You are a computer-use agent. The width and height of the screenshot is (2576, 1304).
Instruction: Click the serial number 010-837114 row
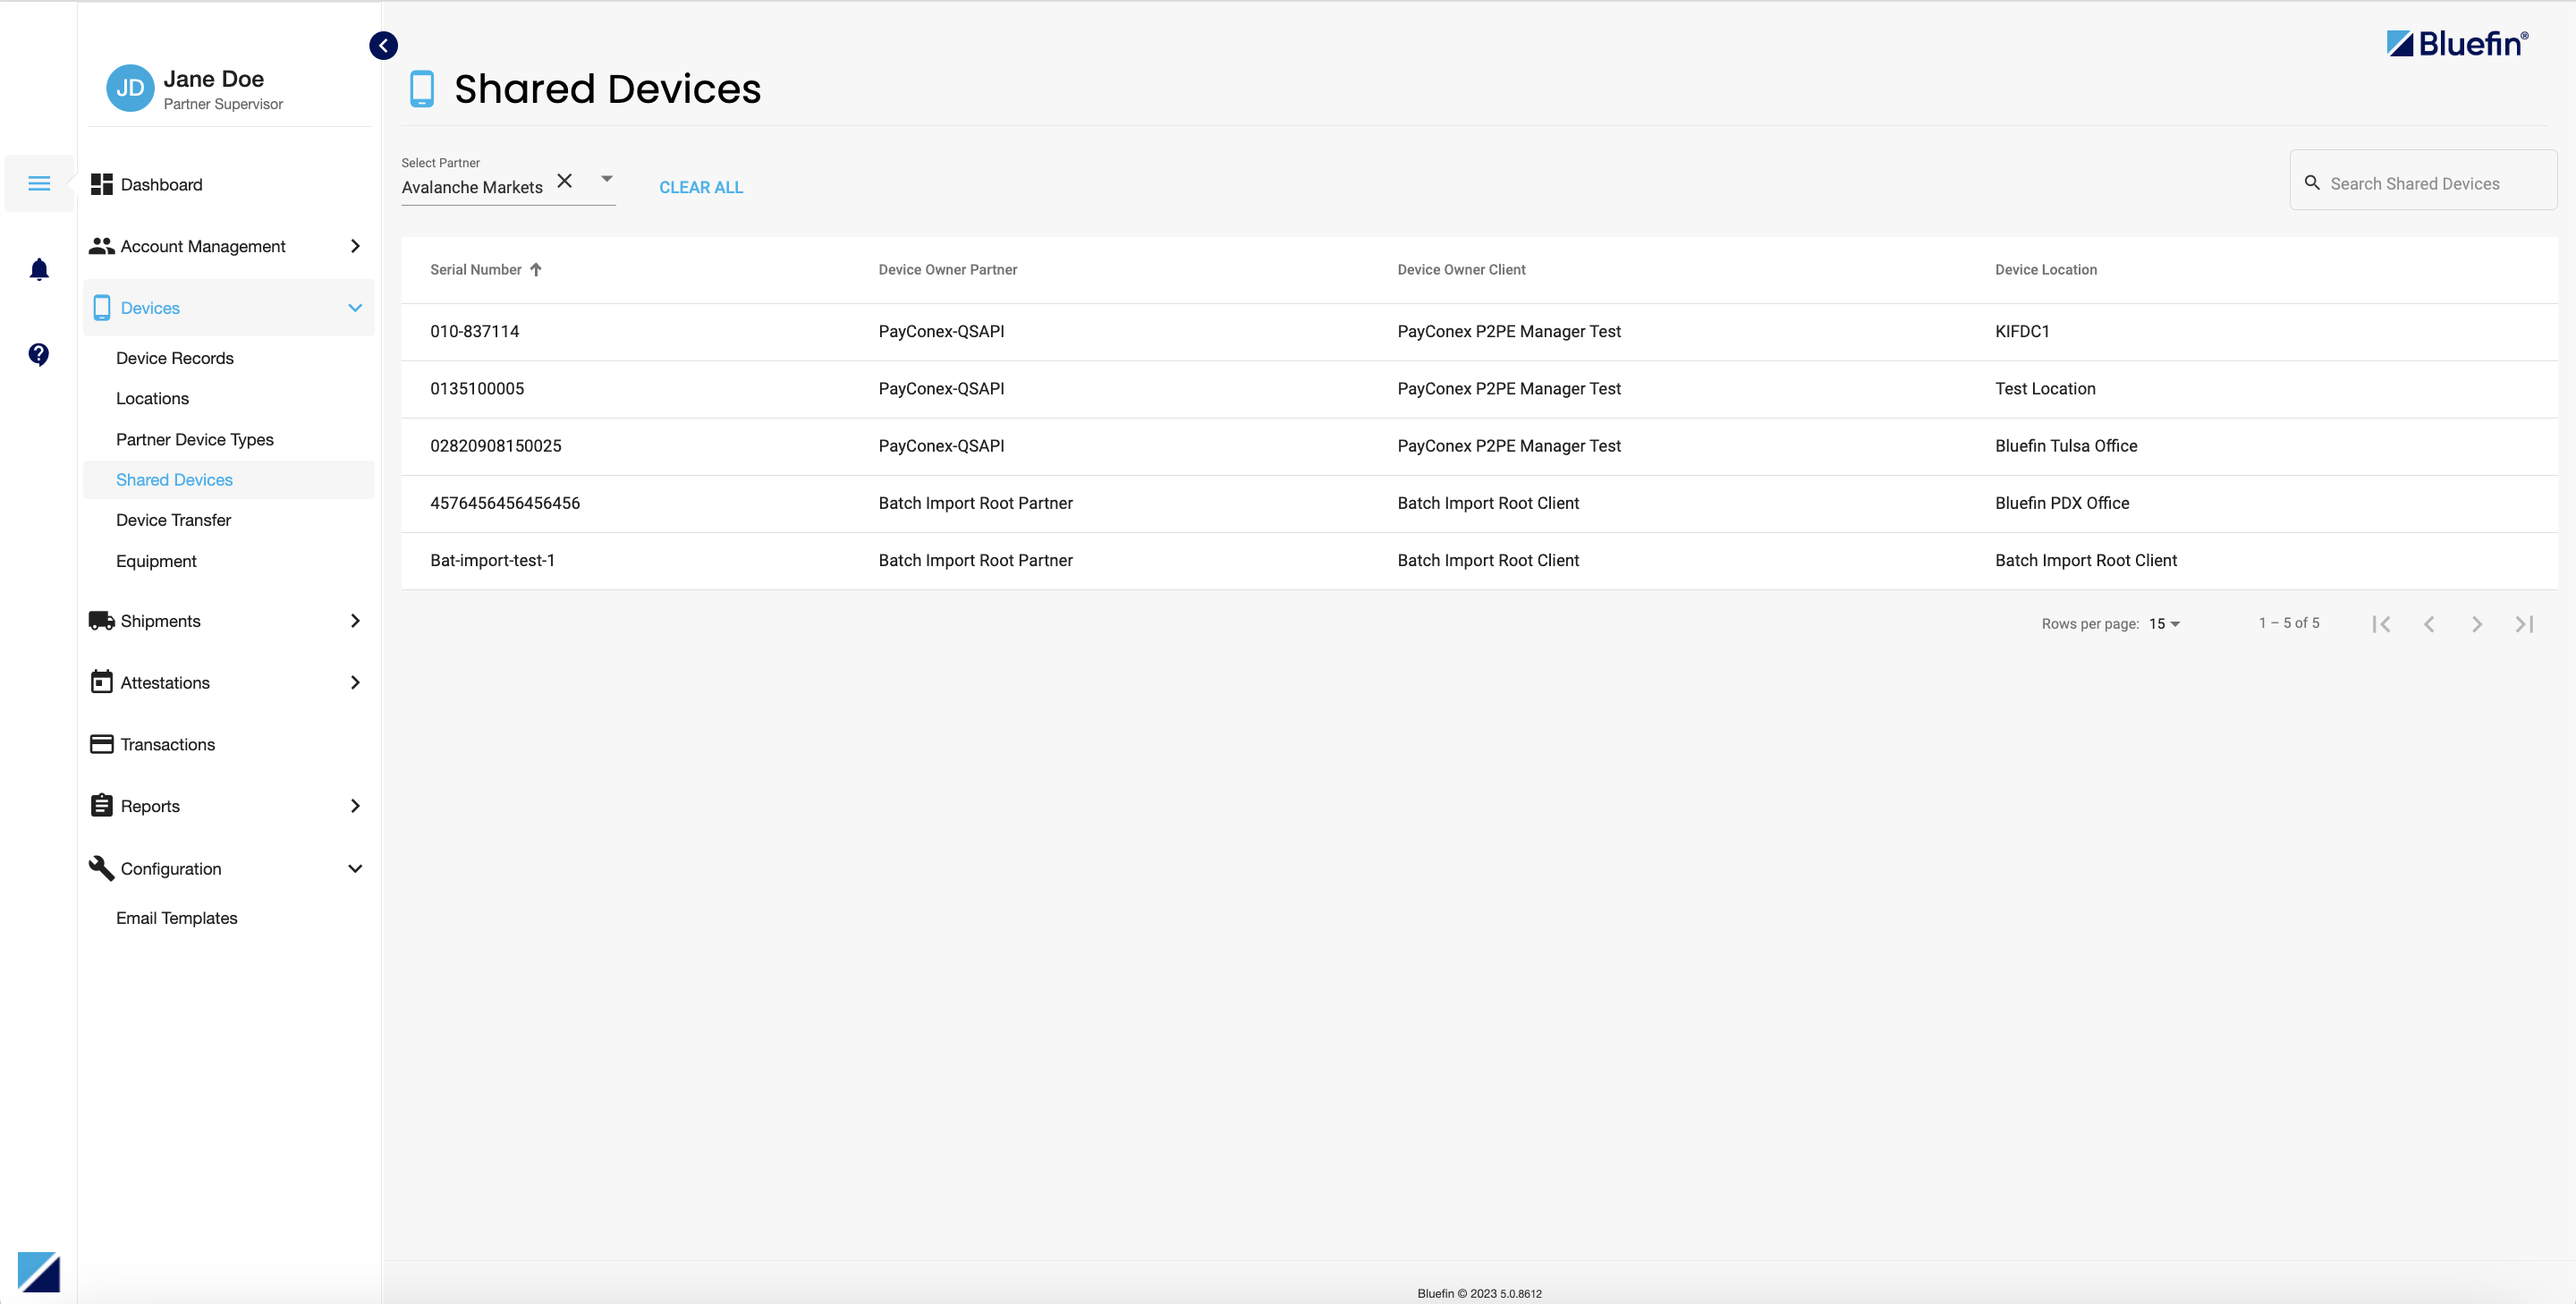point(475,331)
